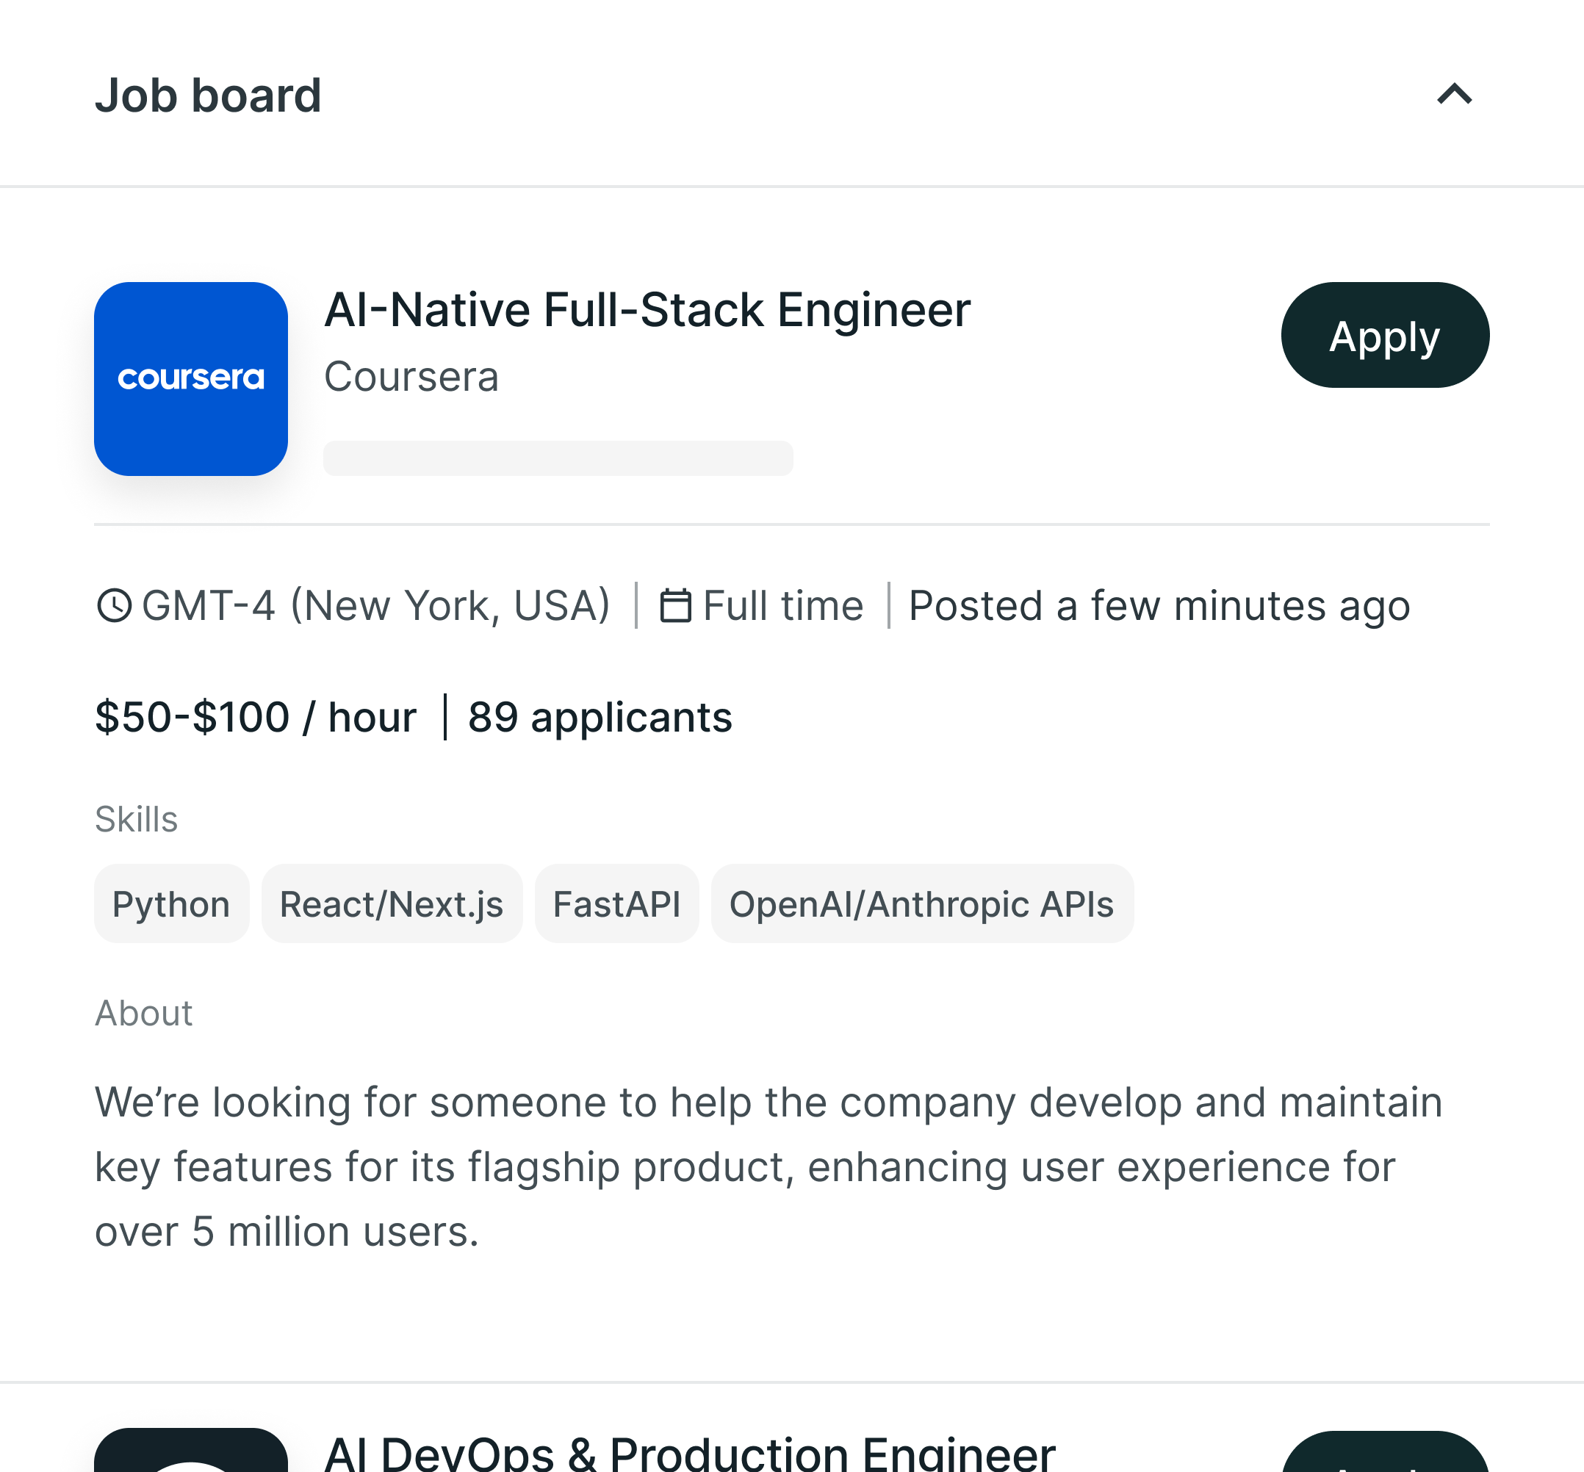Apply to the AI DevOps & Production Engineer job
This screenshot has height=1472, width=1584.
point(1385,1456)
